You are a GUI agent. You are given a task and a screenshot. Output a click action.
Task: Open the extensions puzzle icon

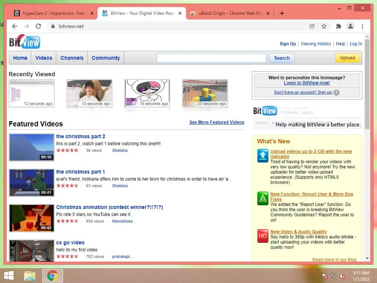339,26
